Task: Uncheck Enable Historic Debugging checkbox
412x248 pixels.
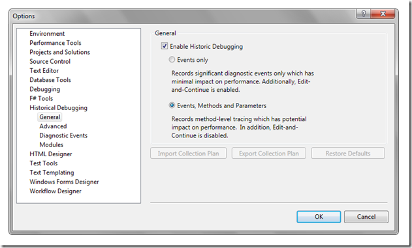Action: coord(165,46)
